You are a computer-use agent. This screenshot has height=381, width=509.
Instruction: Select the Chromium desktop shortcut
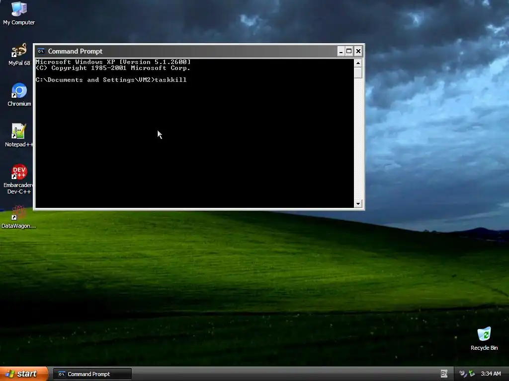click(19, 95)
